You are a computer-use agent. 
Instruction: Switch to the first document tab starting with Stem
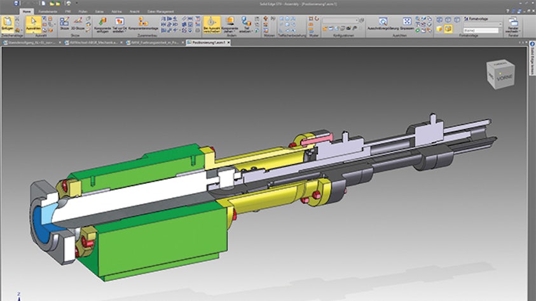pyautogui.click(x=31, y=43)
